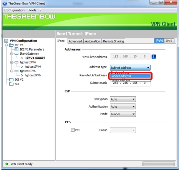The width and height of the screenshot is (179, 170).
Task: Select Ikev1Tunnel in the tree
Action: [x=35, y=58]
